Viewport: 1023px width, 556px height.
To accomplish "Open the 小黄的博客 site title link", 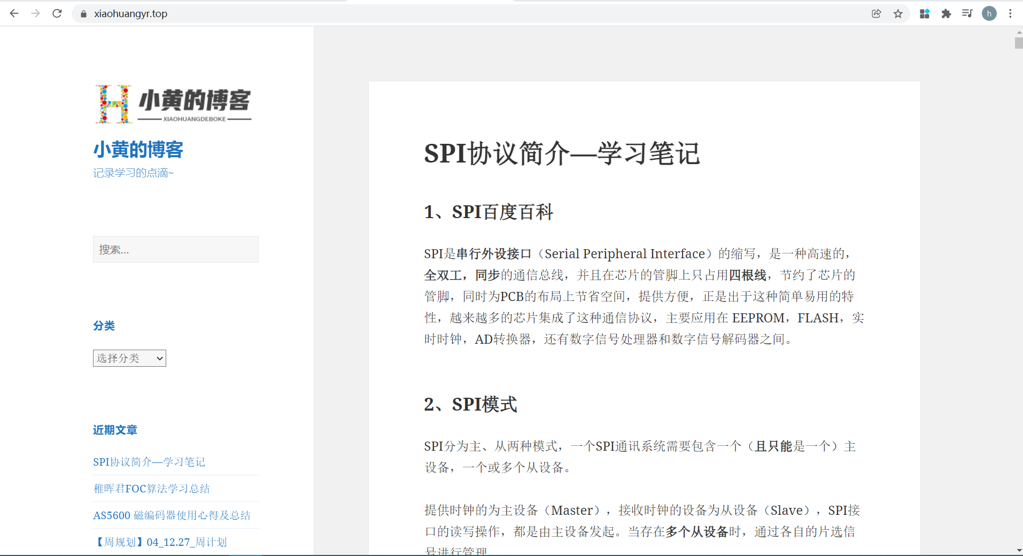I will [138, 150].
